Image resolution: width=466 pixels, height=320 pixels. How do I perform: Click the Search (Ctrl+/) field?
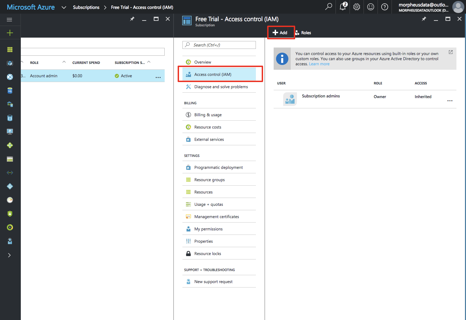pos(219,45)
